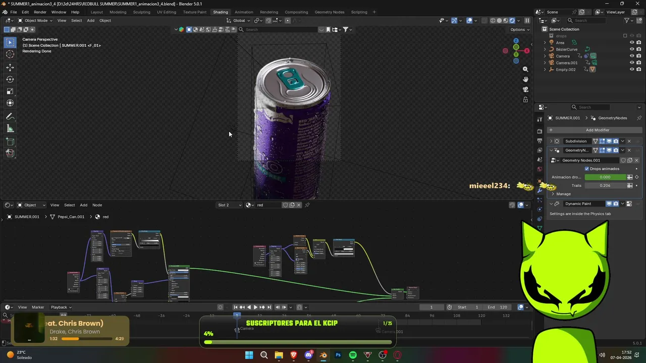Screen dimensions: 646x363
Task: Expand the Camera object in outliner
Action: tap(545, 56)
